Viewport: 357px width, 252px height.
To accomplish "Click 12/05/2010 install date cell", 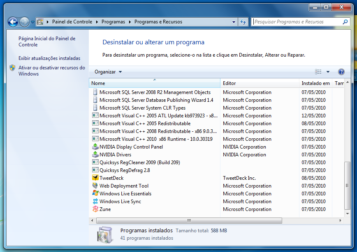I will [x=313, y=115].
